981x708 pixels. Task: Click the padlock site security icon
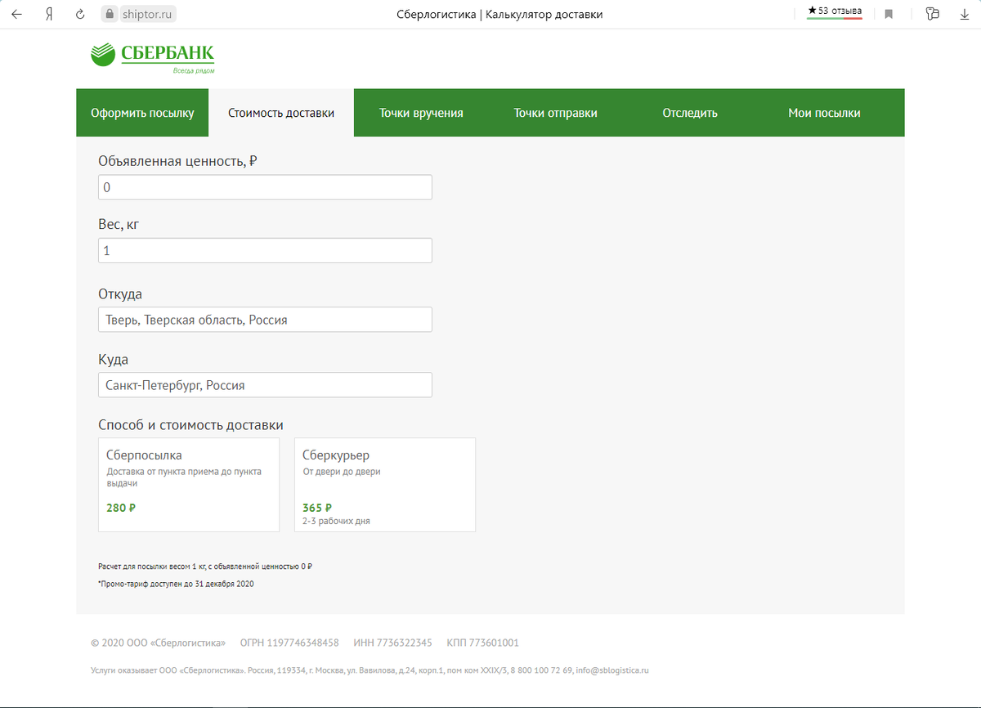coord(110,14)
